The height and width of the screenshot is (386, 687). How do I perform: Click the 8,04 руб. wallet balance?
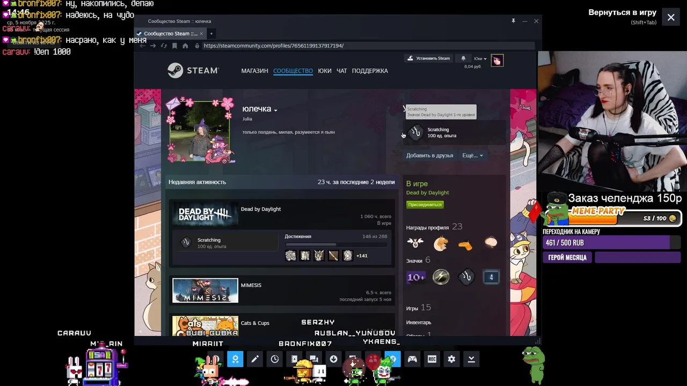click(x=473, y=66)
